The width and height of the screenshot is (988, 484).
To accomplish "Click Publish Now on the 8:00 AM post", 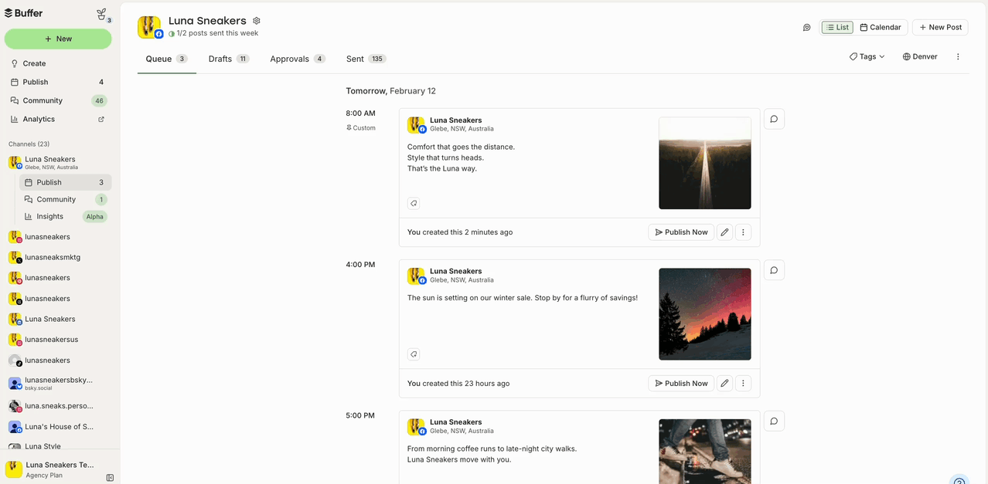I will coord(680,232).
